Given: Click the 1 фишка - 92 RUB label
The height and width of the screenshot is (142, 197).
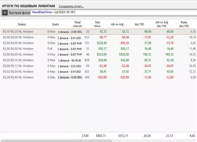Looking at the screenshot, I should [x=70, y=60].
